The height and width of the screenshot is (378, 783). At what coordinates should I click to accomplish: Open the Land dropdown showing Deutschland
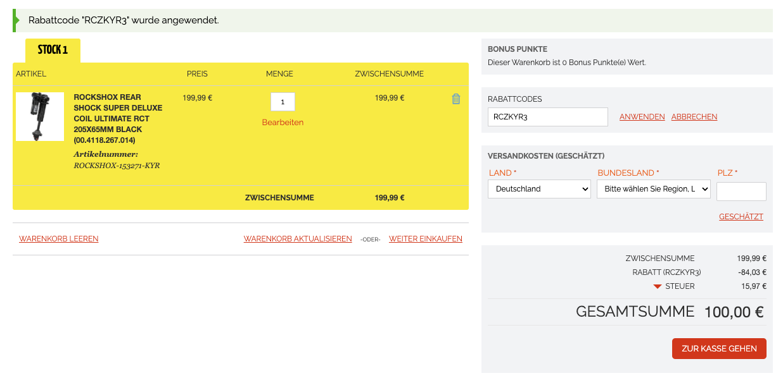point(539,189)
